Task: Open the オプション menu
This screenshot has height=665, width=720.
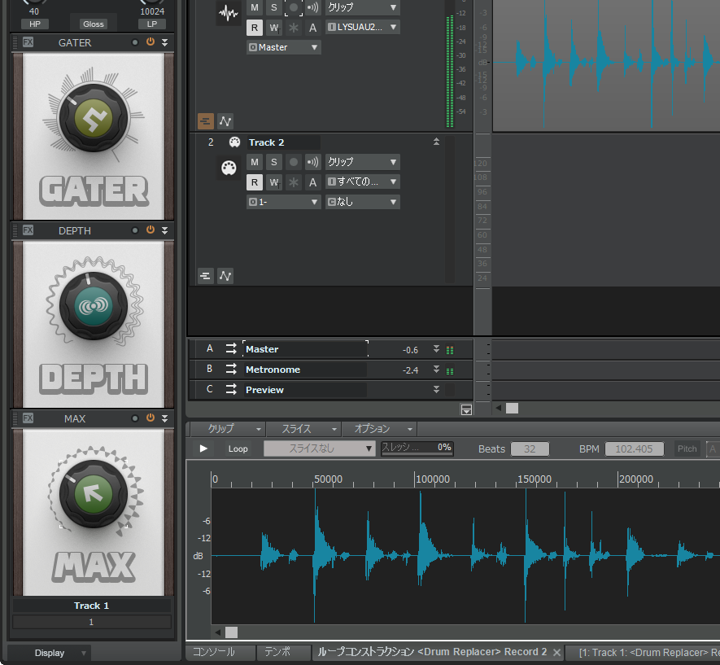Action: 379,429
